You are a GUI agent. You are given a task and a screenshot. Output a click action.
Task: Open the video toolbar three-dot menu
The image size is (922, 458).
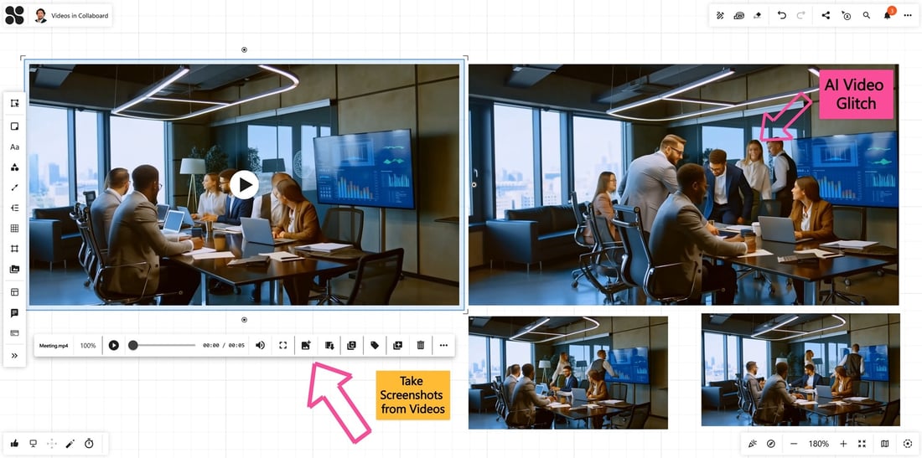coord(443,345)
